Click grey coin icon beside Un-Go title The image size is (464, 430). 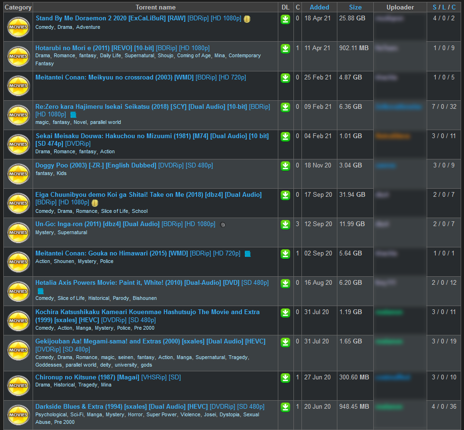click(223, 225)
